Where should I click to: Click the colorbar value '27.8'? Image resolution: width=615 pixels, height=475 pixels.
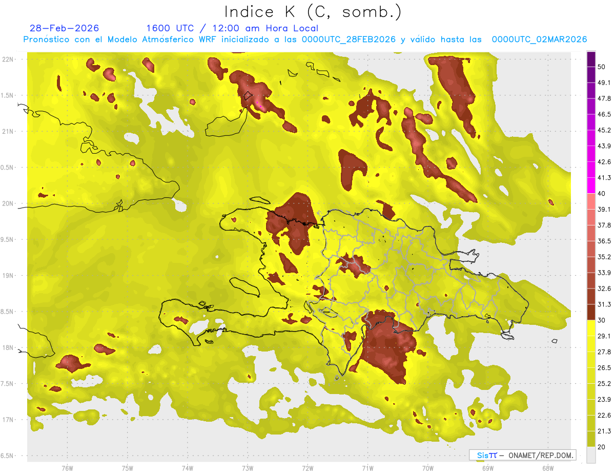point(604,353)
